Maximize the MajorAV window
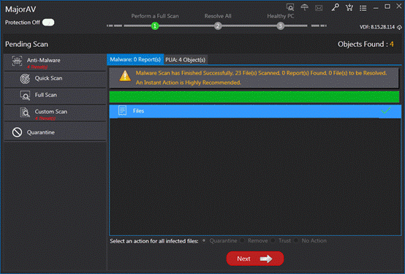Screen dimensions: 405x274 click(x=387, y=7)
